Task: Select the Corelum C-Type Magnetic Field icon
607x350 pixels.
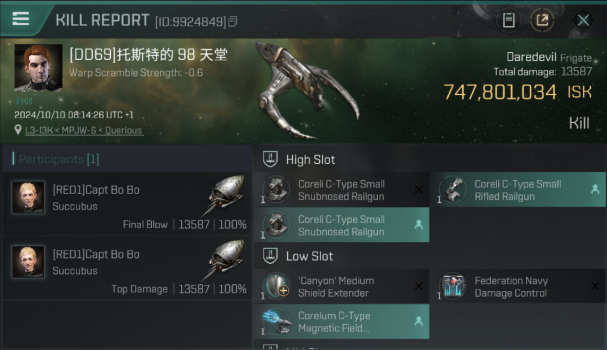Action: [x=276, y=322]
